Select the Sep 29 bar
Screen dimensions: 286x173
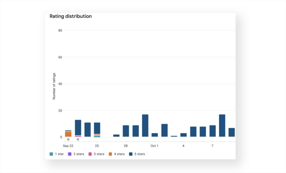(135, 131)
